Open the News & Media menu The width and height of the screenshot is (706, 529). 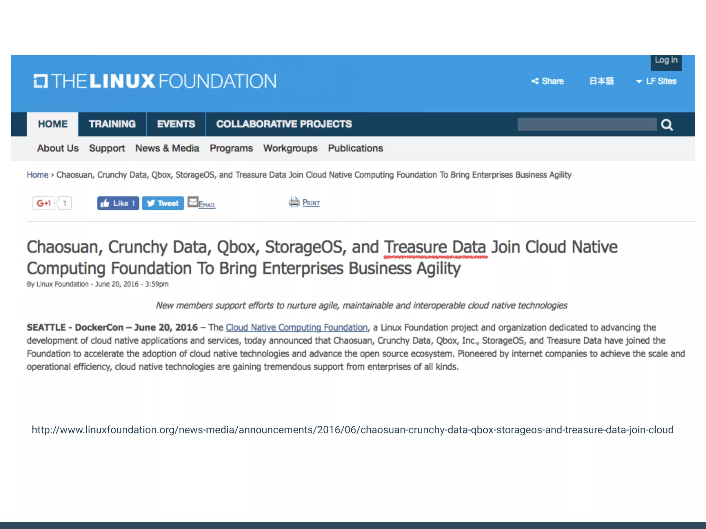tap(167, 148)
